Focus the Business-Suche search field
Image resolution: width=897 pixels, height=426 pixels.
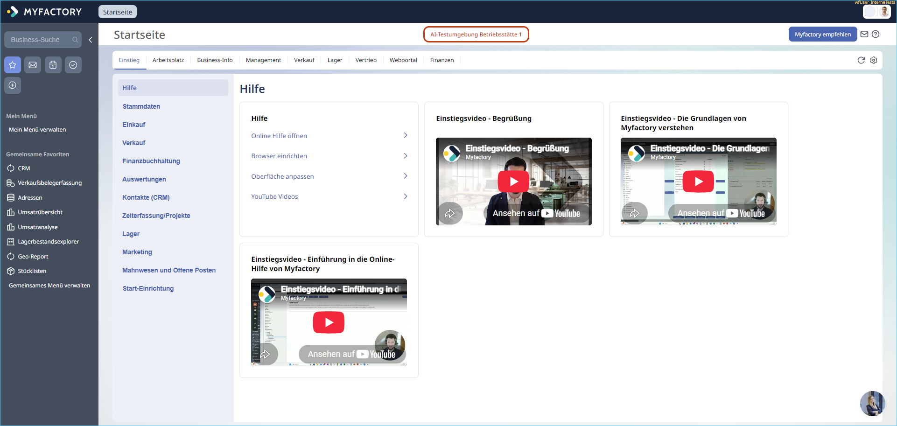pyautogui.click(x=43, y=40)
